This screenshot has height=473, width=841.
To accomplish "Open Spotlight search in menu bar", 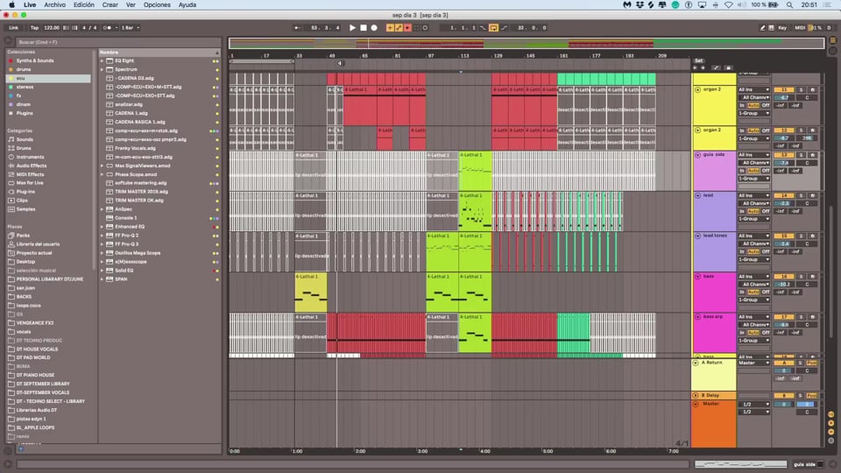I will (x=789, y=5).
